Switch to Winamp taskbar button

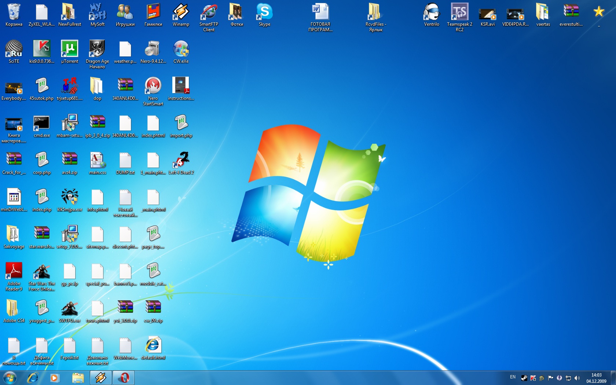pyautogui.click(x=101, y=378)
